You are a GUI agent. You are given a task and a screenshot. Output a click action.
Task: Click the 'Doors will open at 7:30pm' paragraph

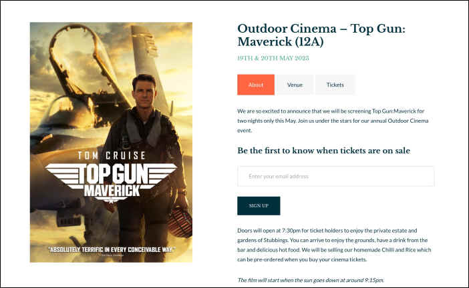pos(334,245)
